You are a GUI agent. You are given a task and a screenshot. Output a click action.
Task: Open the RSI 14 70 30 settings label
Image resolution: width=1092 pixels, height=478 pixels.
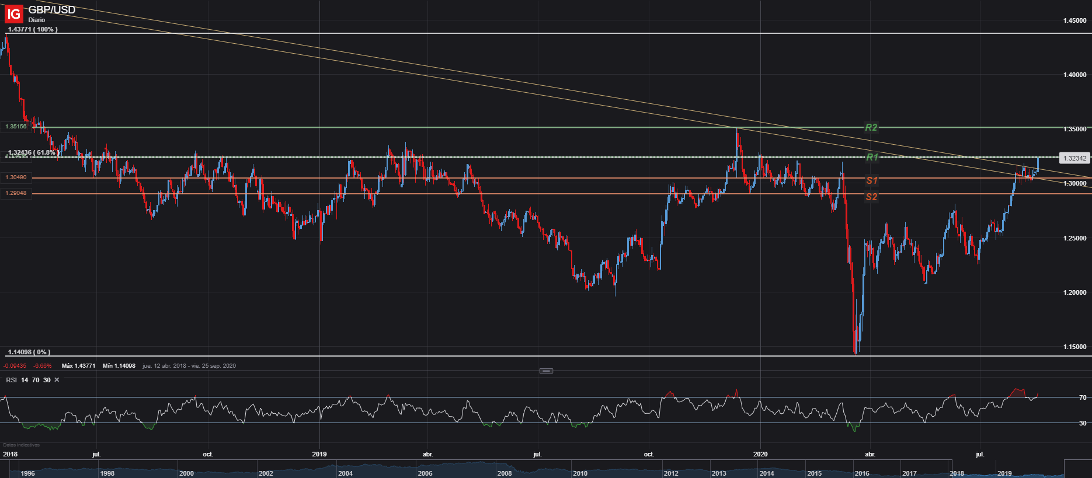coord(28,380)
